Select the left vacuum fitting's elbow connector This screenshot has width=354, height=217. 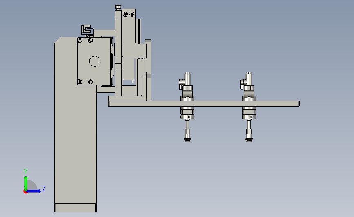pos(182,83)
